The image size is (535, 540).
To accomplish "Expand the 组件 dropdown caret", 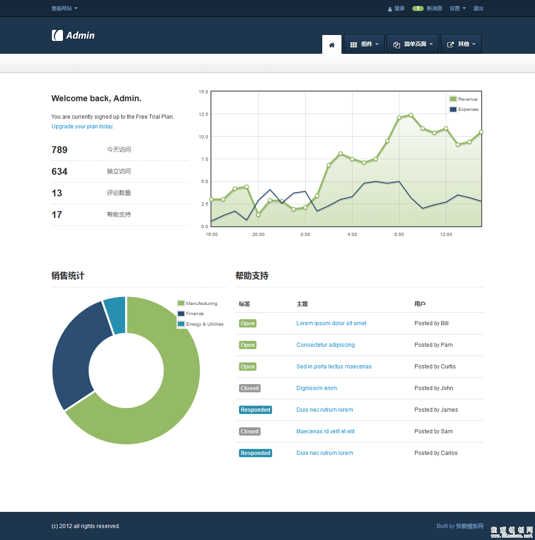I will [377, 44].
